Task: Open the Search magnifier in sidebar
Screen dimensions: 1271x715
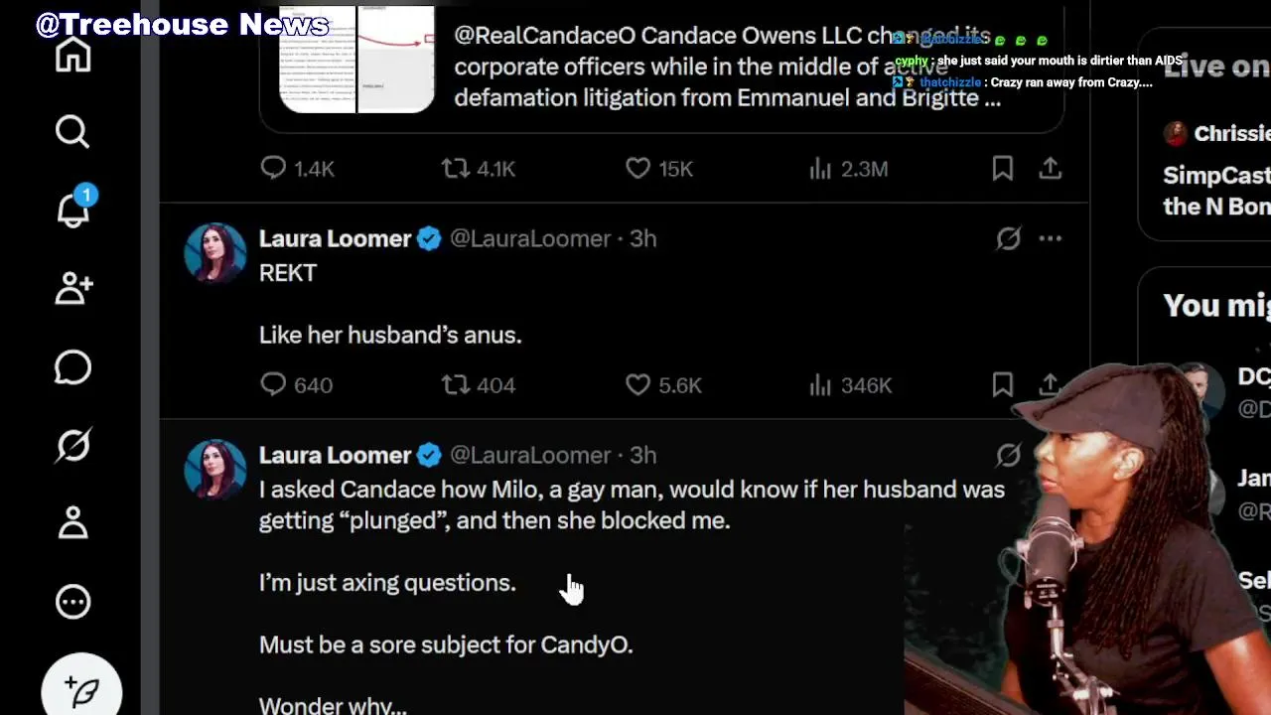Action: (x=72, y=131)
